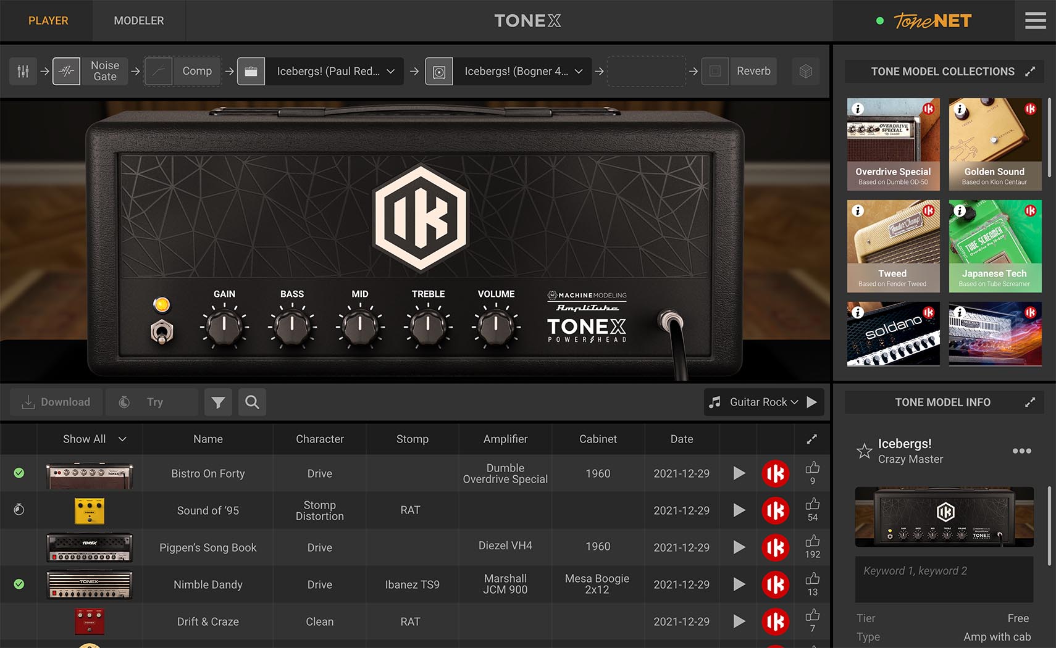
Task: Adjust the MID knob
Action: pos(360,326)
